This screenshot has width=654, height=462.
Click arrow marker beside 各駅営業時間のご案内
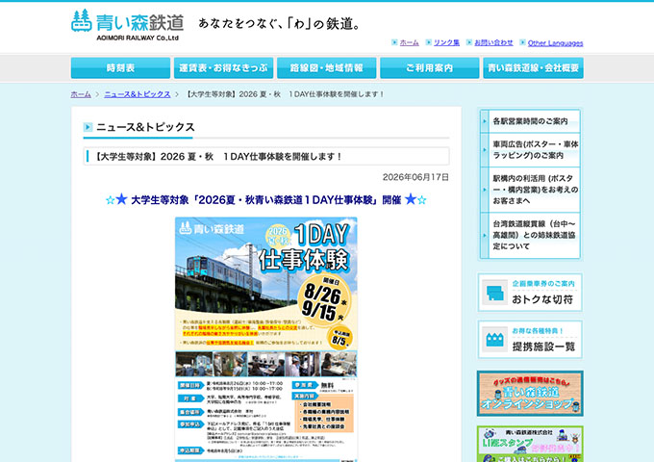click(485, 121)
